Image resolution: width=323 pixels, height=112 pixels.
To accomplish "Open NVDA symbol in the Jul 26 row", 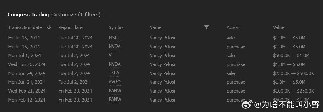I will point(114,47).
